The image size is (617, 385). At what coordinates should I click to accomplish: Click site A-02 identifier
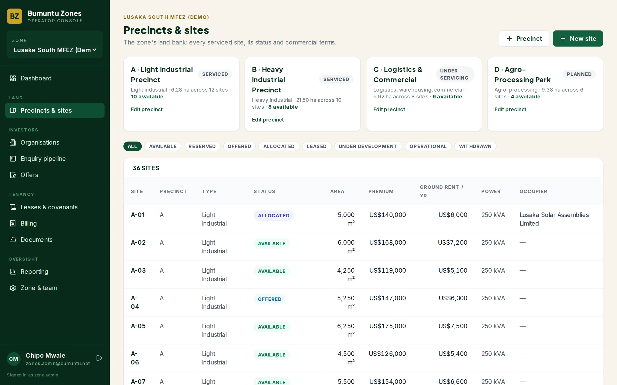pyautogui.click(x=138, y=242)
